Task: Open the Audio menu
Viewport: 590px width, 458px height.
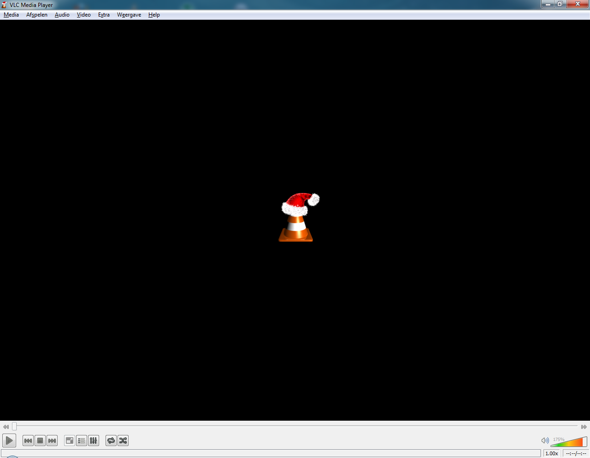Action: (x=62, y=15)
